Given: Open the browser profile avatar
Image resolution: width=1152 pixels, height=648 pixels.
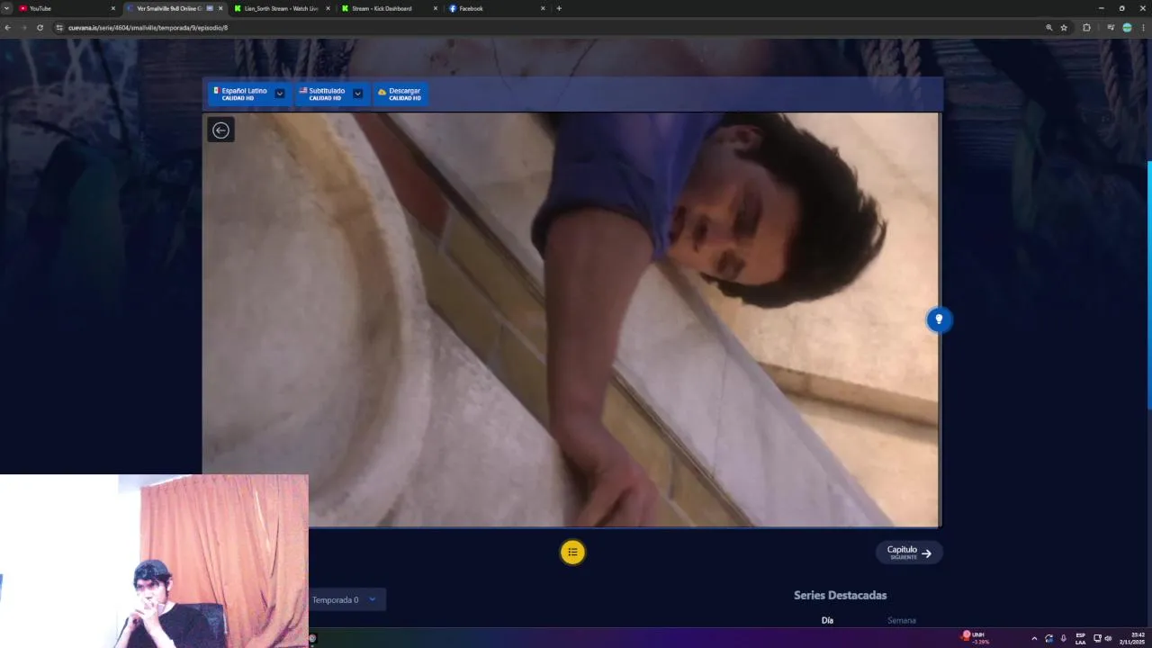Looking at the screenshot, I should pyautogui.click(x=1127, y=28).
